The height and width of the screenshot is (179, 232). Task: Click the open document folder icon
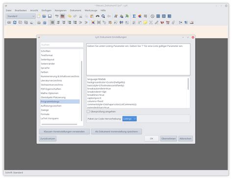pyautogui.click(x=44, y=16)
